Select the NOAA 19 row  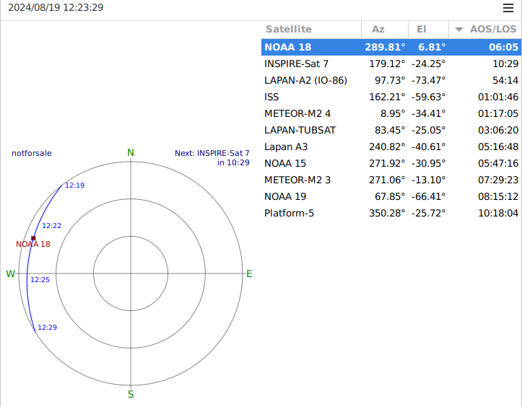(x=391, y=197)
